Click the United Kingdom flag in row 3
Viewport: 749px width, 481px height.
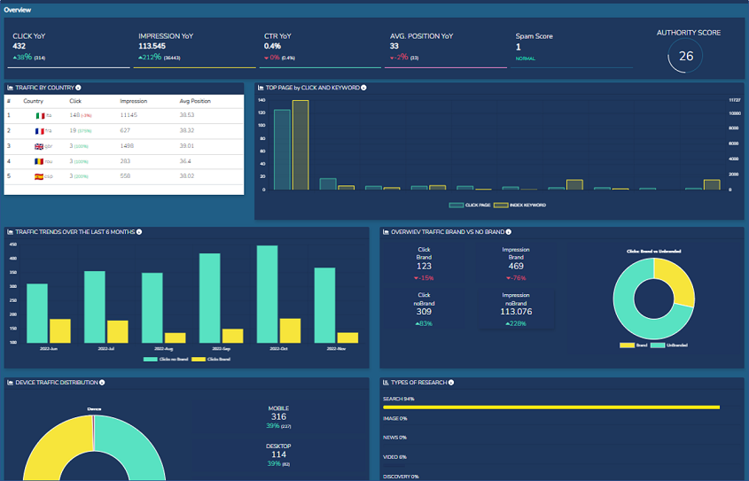pyautogui.click(x=39, y=146)
